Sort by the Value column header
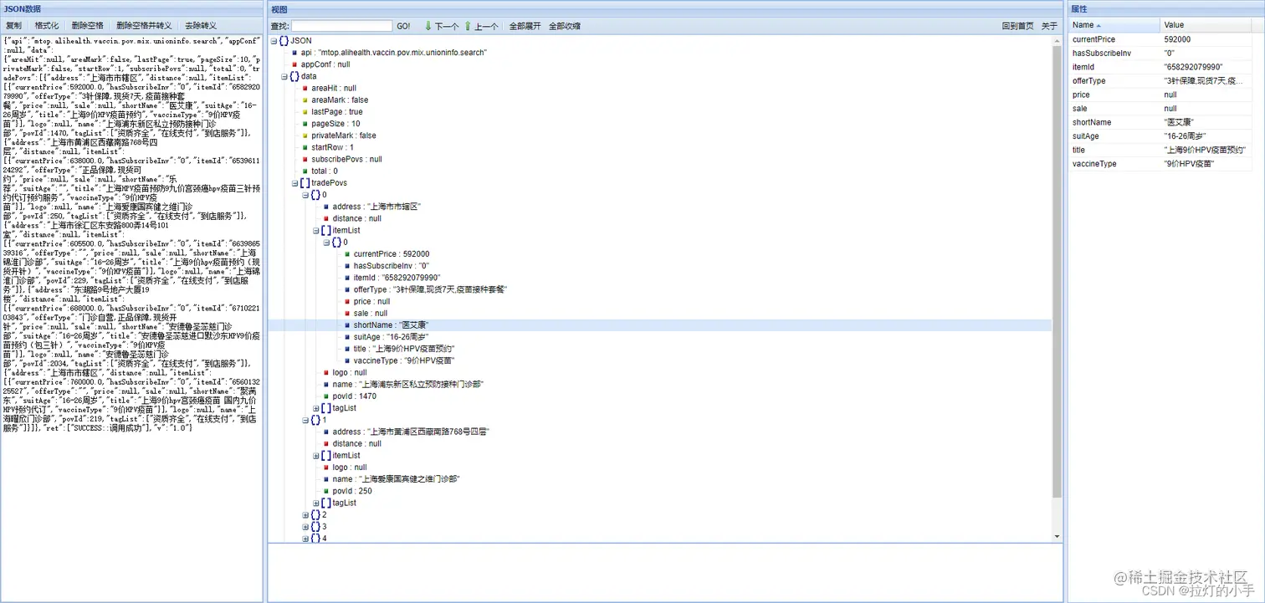1265x603 pixels. click(1206, 26)
